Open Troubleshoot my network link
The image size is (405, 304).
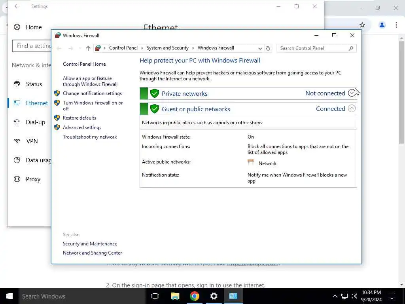tap(90, 137)
